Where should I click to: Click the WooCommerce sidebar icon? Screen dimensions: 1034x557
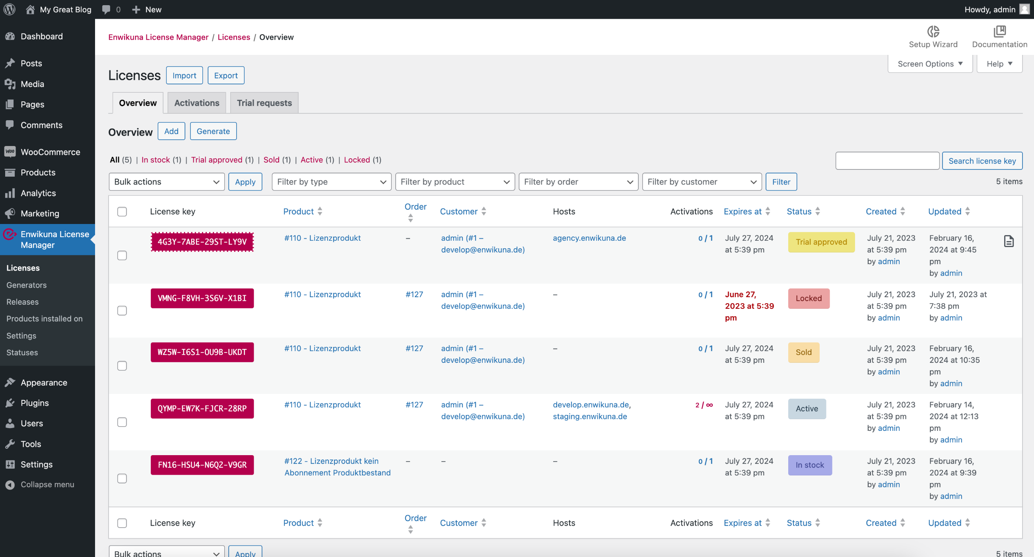coord(10,152)
